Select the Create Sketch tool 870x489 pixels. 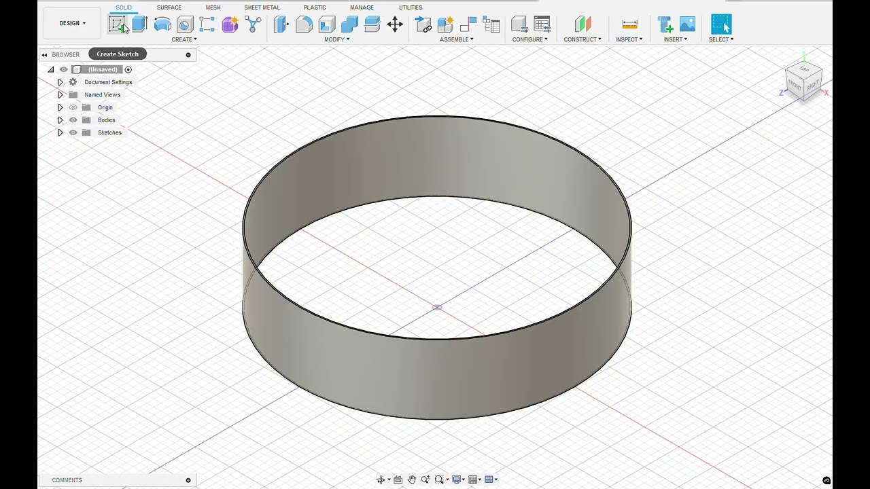coord(117,24)
